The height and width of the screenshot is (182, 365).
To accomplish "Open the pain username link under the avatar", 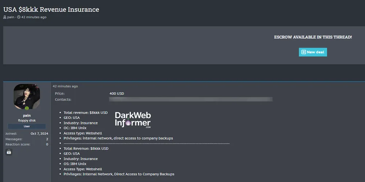I will click(27, 115).
